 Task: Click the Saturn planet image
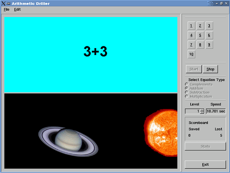tap(68, 141)
